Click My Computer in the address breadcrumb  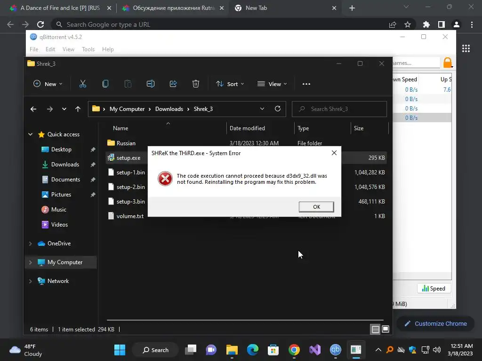[127, 109]
